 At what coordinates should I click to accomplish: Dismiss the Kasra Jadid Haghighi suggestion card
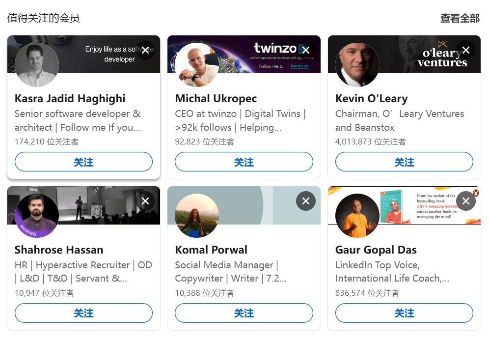pyautogui.click(x=145, y=50)
